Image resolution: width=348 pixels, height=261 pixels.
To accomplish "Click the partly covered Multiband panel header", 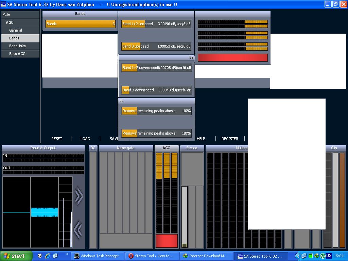I will point(227,148).
